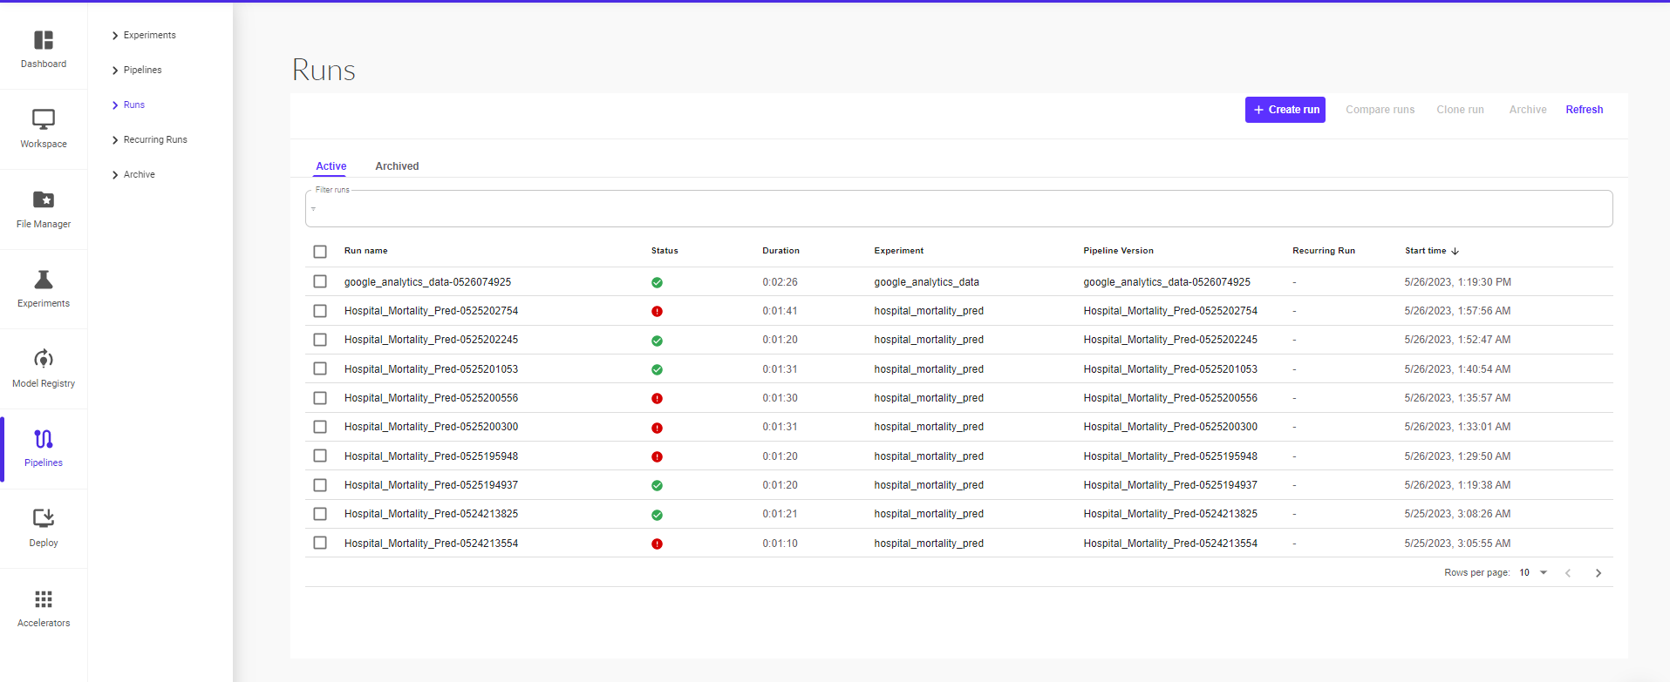Click the Experiment column header
This screenshot has width=1670, height=682.
point(898,251)
